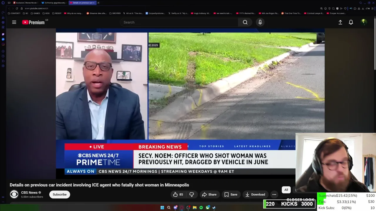Open REDDIT bookmarks folder
The image size is (376, 211).
coord(57,13)
